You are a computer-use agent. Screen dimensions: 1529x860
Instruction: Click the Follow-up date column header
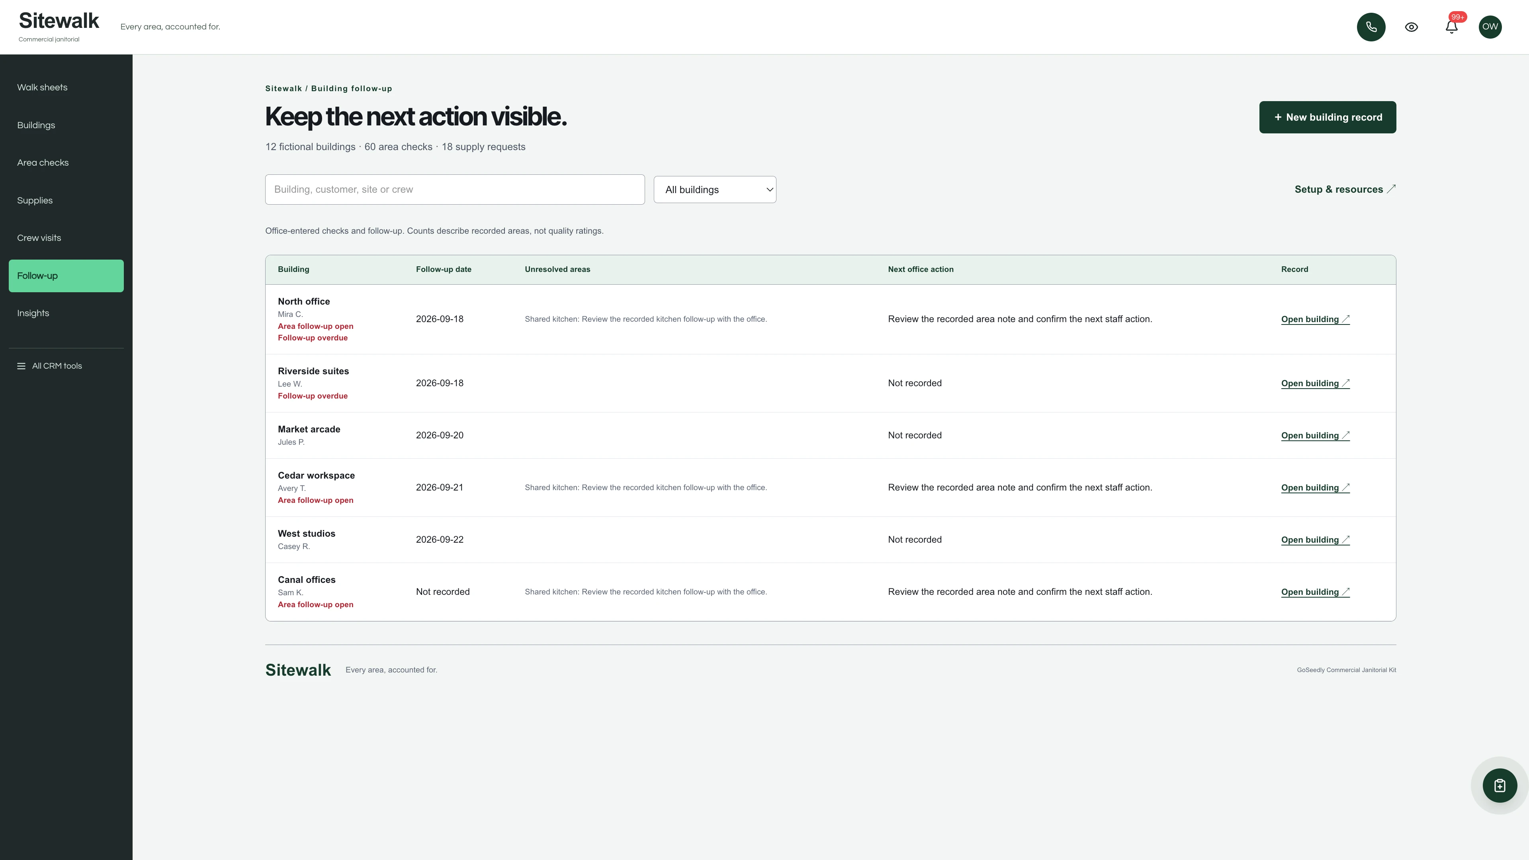[444, 270]
